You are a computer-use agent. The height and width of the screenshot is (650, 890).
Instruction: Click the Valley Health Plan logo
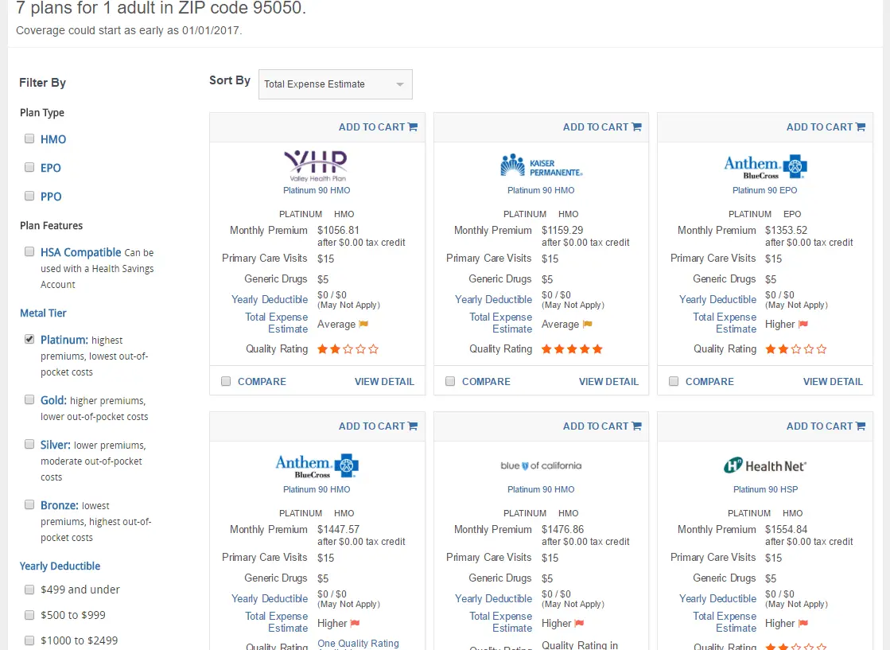pos(316,163)
